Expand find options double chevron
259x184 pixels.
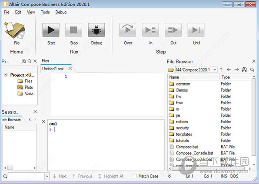click(x=169, y=176)
